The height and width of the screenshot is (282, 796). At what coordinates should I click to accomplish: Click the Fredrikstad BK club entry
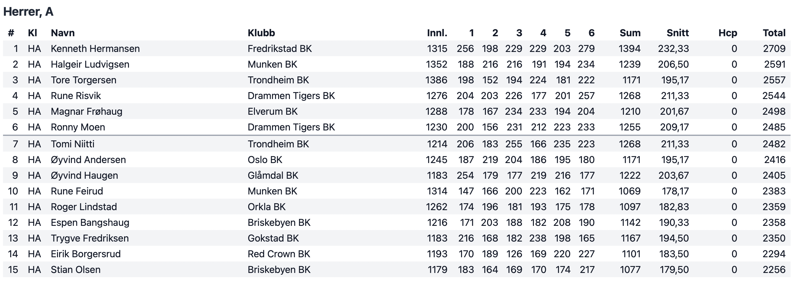[x=280, y=49]
